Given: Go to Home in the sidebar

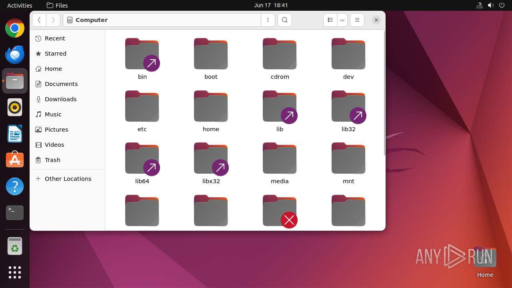Looking at the screenshot, I should (67, 69).
